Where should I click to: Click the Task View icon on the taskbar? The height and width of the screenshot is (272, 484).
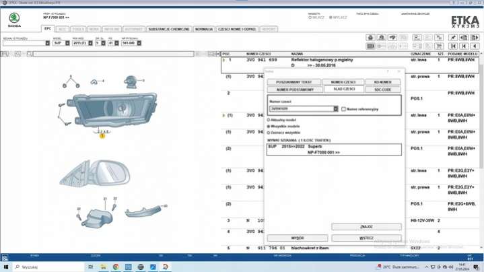(x=91, y=267)
